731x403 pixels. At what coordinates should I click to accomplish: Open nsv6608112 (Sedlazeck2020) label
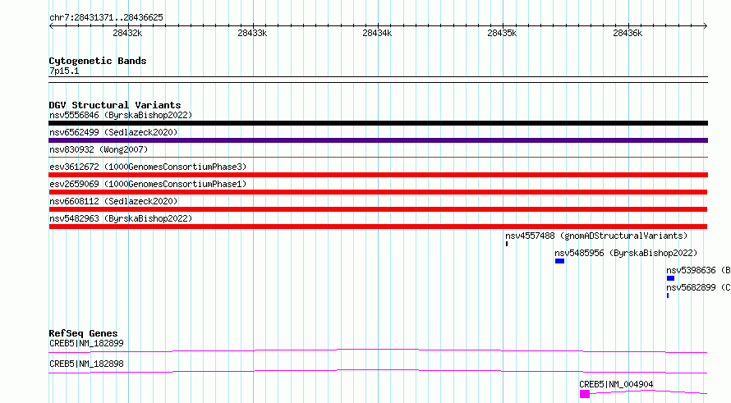point(113,201)
